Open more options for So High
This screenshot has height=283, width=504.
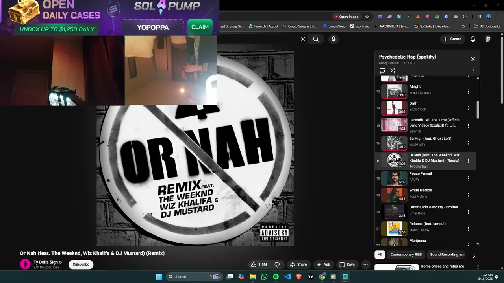pos(469,143)
